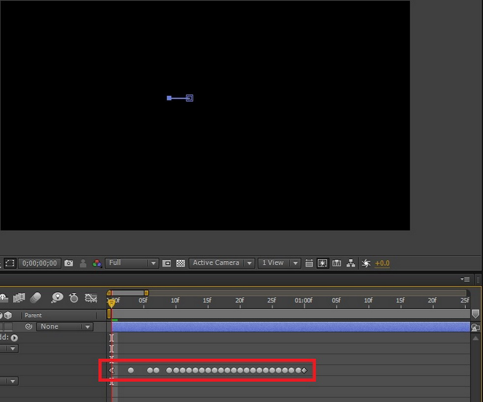
Task: Toggle the Motion Blur switch icon
Action: (x=36, y=297)
